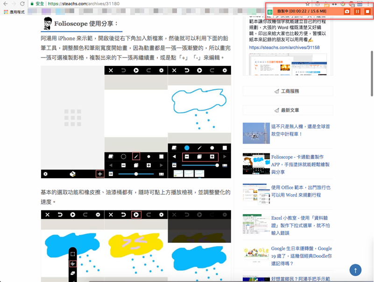
Task: Click the paragraph starting 阿湯用 iPhone 來示範
Action: point(135,48)
